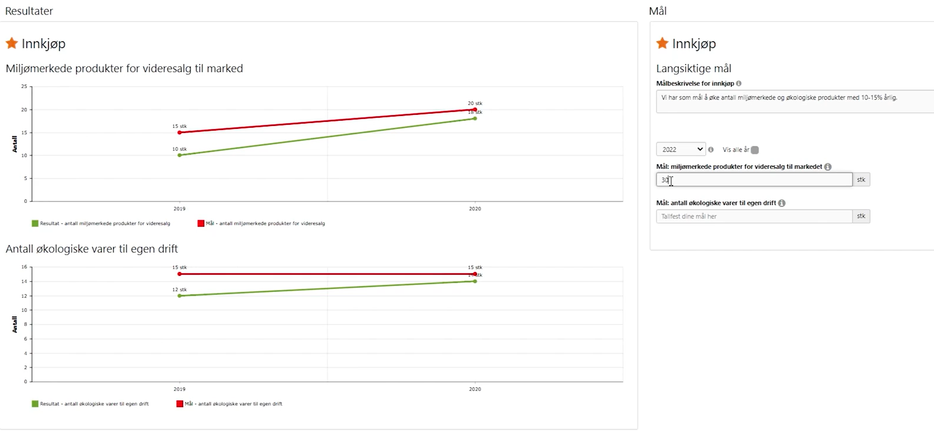Click the 2019 red data point labeled 15 stk in top chart
The width and height of the screenshot is (934, 437).
click(180, 132)
